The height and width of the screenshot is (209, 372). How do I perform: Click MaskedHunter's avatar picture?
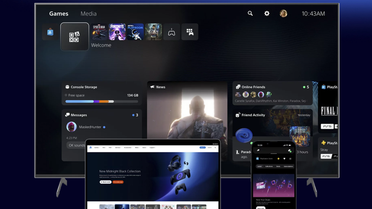tap(71, 127)
